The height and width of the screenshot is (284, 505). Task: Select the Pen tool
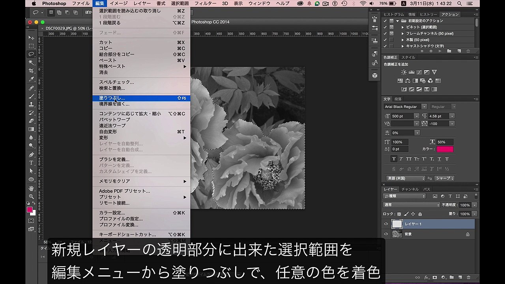31,155
